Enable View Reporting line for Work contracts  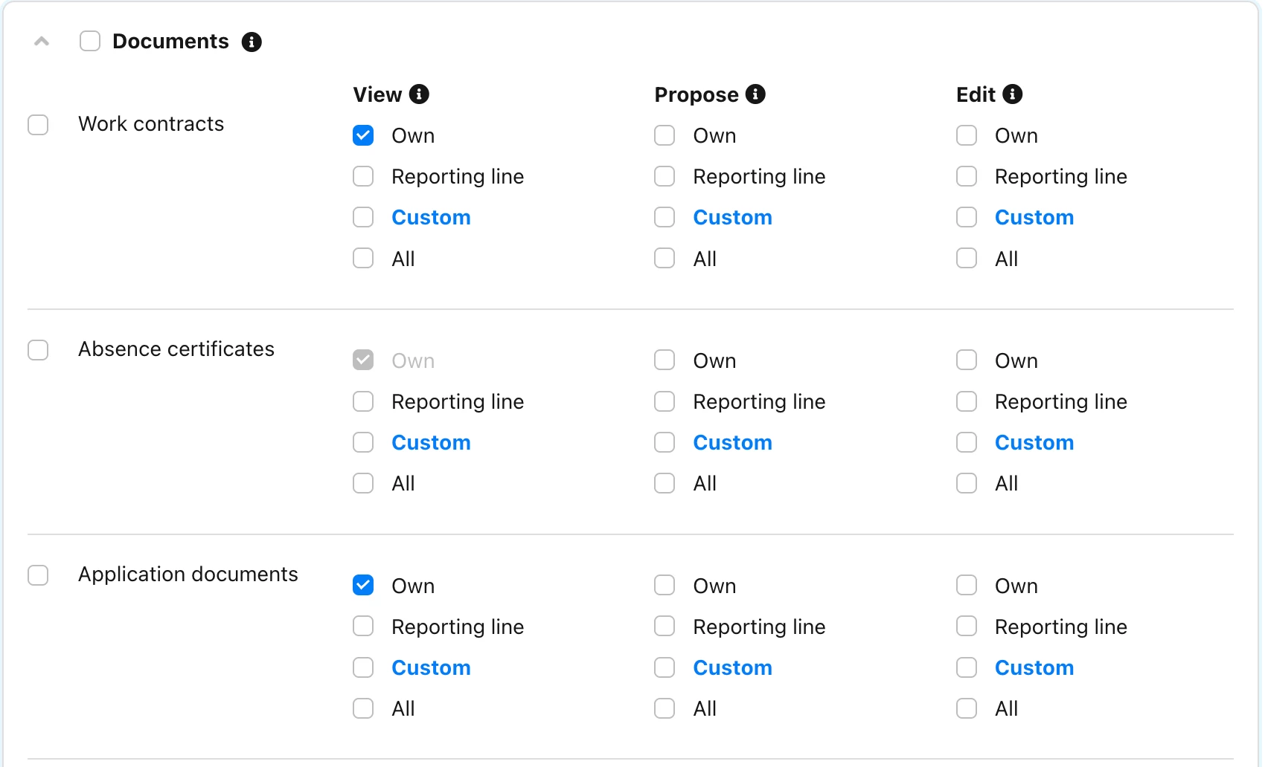coord(363,176)
